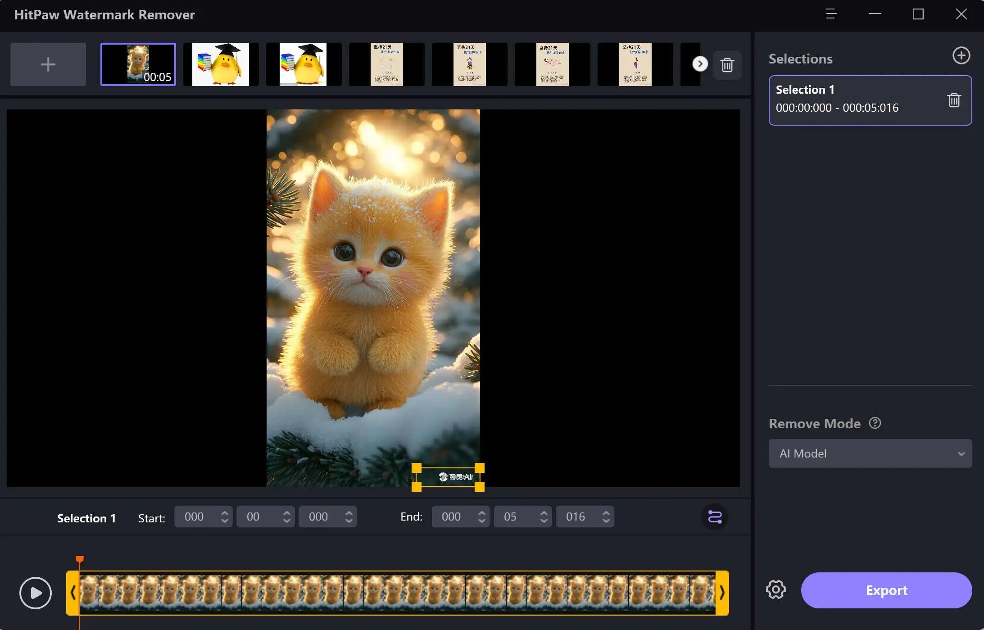The image size is (984, 630).
Task: Click the add file plus button
Action: (48, 64)
